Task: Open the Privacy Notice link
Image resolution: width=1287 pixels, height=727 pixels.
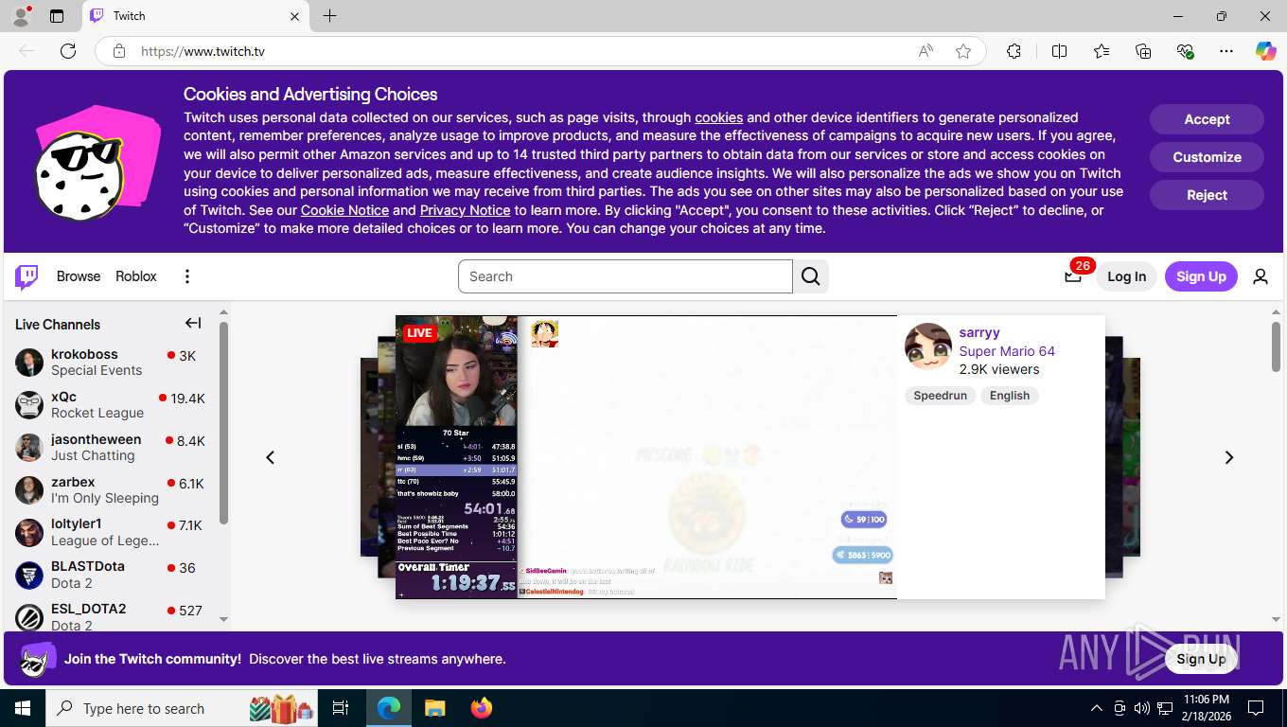Action: [465, 210]
